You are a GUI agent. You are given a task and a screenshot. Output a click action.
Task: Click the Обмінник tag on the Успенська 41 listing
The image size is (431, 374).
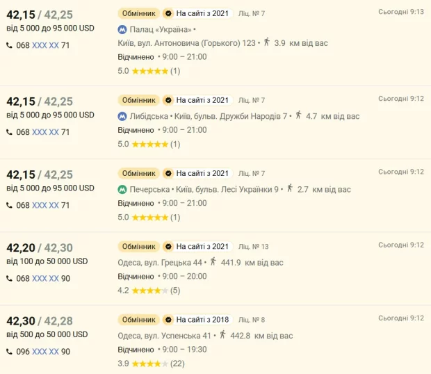pos(138,320)
